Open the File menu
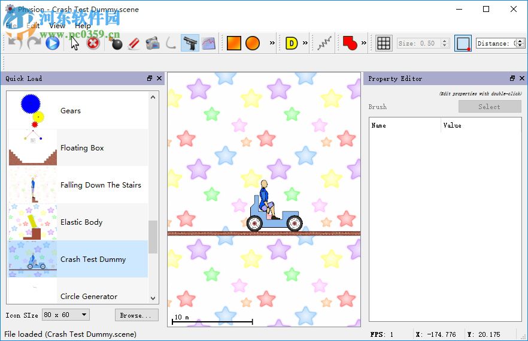528x341 pixels. point(11,26)
